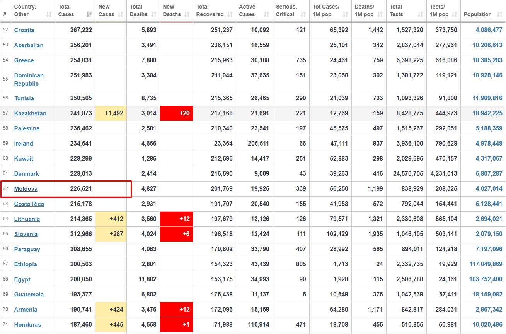Image resolution: width=506 pixels, height=334 pixels.
Task: Click Ethiopia's population number link
Action: pos(486,264)
